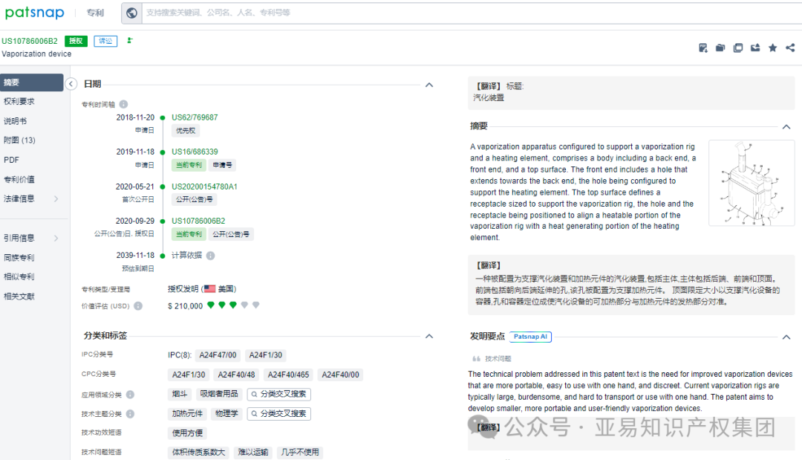Collapse the 日期 panel

429,85
